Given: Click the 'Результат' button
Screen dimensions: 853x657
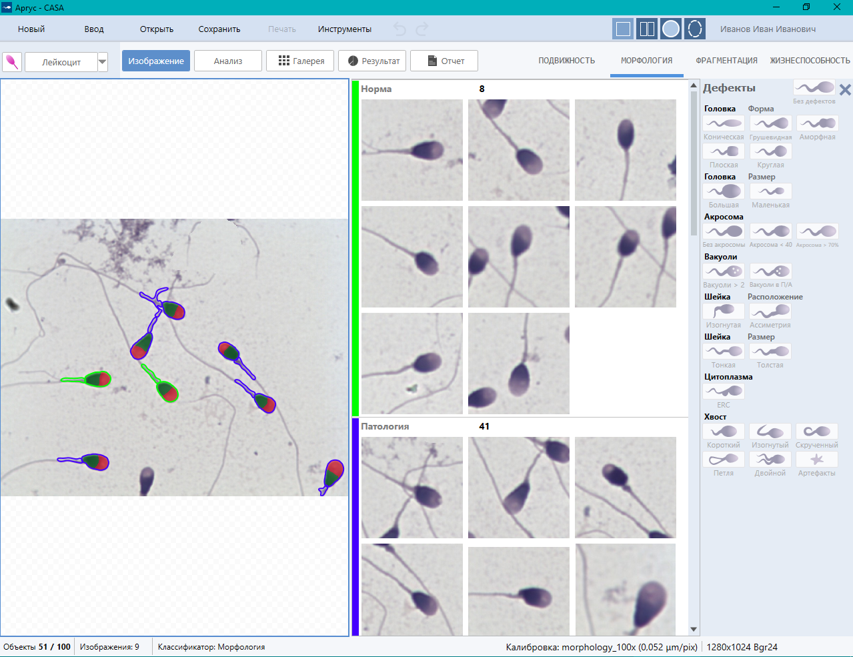Looking at the screenshot, I should pos(373,61).
